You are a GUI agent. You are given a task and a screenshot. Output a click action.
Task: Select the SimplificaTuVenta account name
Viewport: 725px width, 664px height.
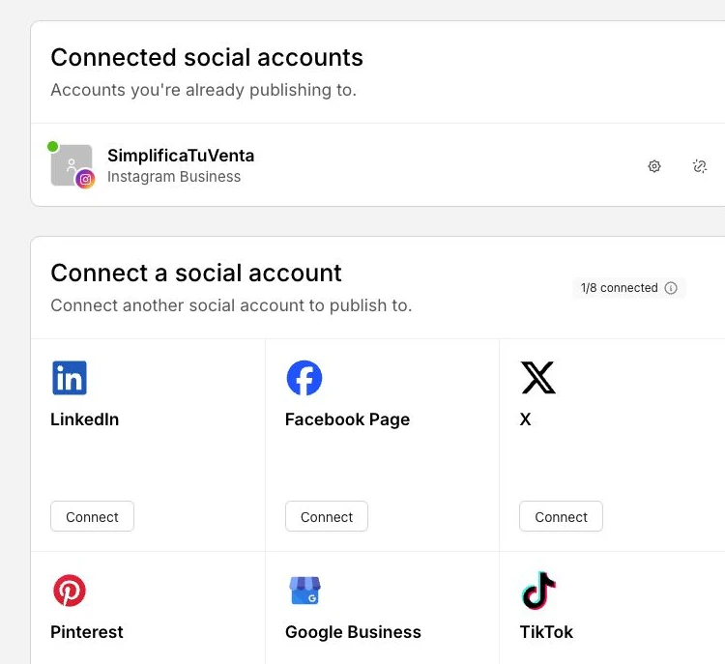tap(181, 156)
